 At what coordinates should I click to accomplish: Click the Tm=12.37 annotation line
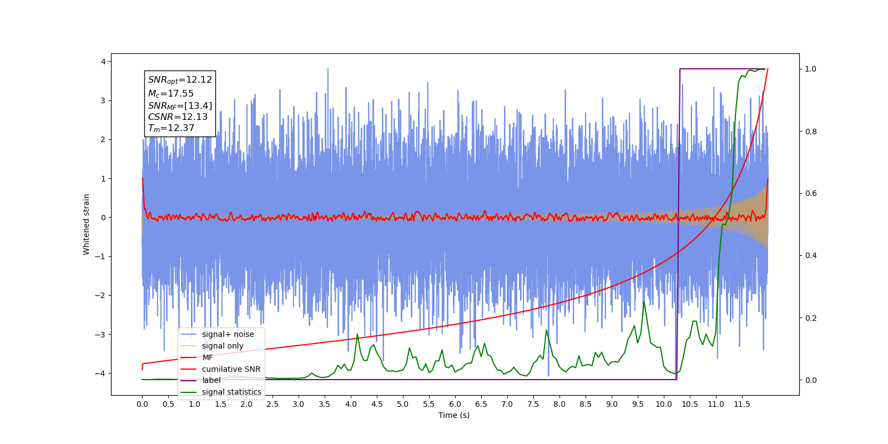pos(171,128)
